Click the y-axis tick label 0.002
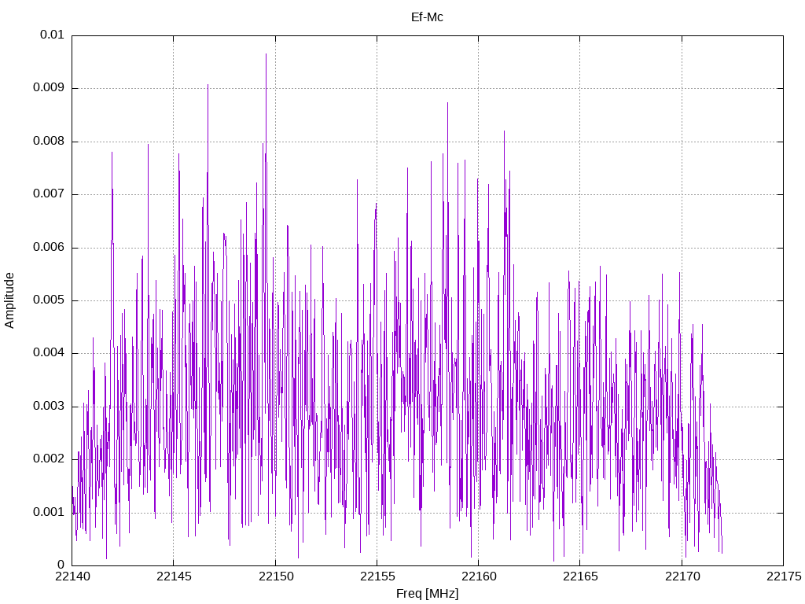 pyautogui.click(x=49, y=459)
